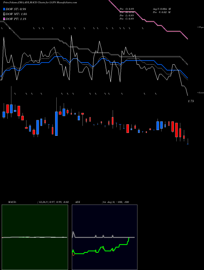Open the dark blue ADX chart panel

pos(104,237)
